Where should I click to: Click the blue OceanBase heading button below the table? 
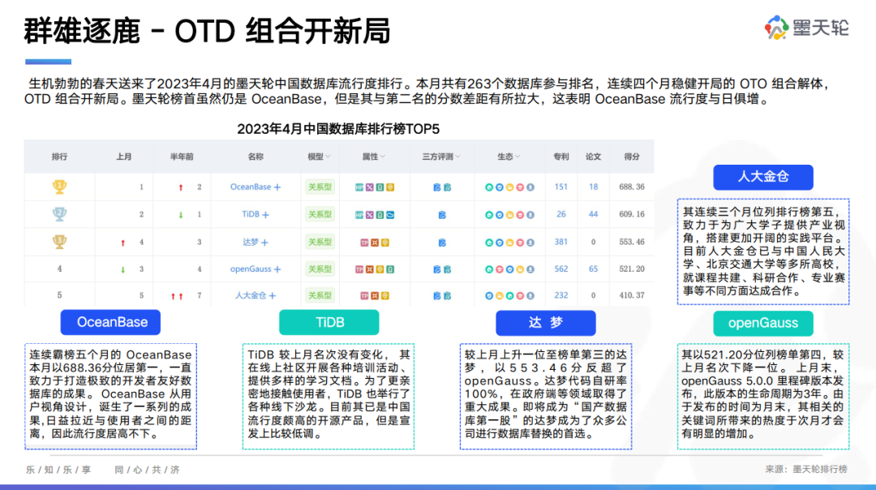110,322
